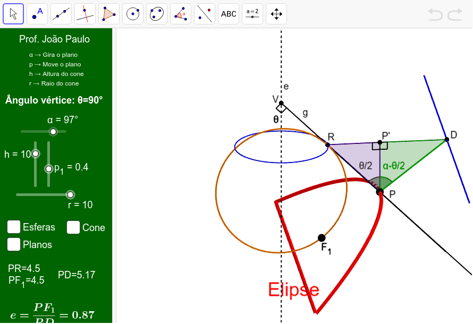Select the Ellipse conic tool
The height and width of the screenshot is (324, 473).
tap(157, 14)
